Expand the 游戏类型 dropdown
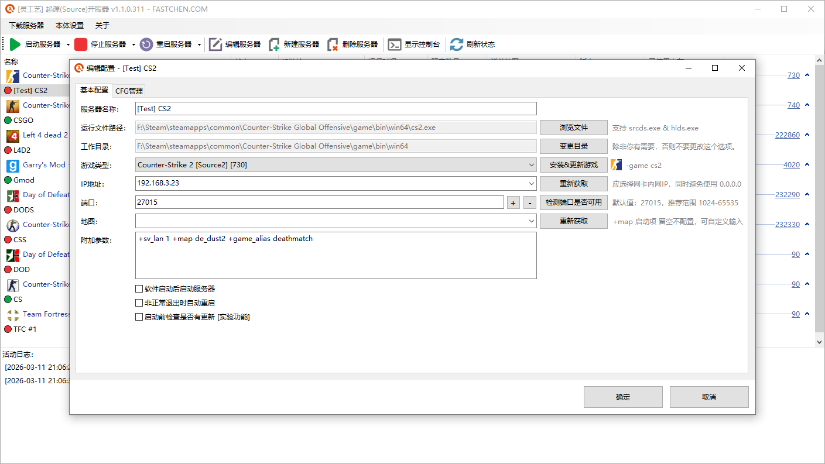 click(531, 165)
